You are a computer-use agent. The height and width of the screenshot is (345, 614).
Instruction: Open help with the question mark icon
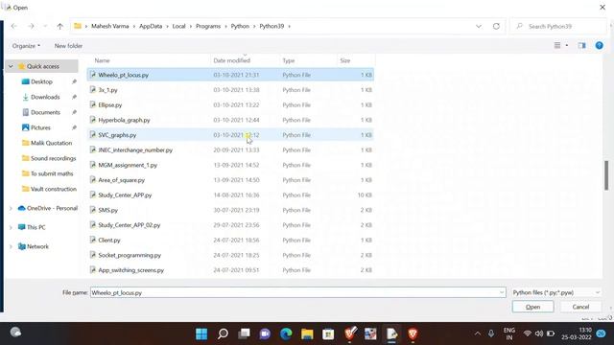tap(599, 45)
